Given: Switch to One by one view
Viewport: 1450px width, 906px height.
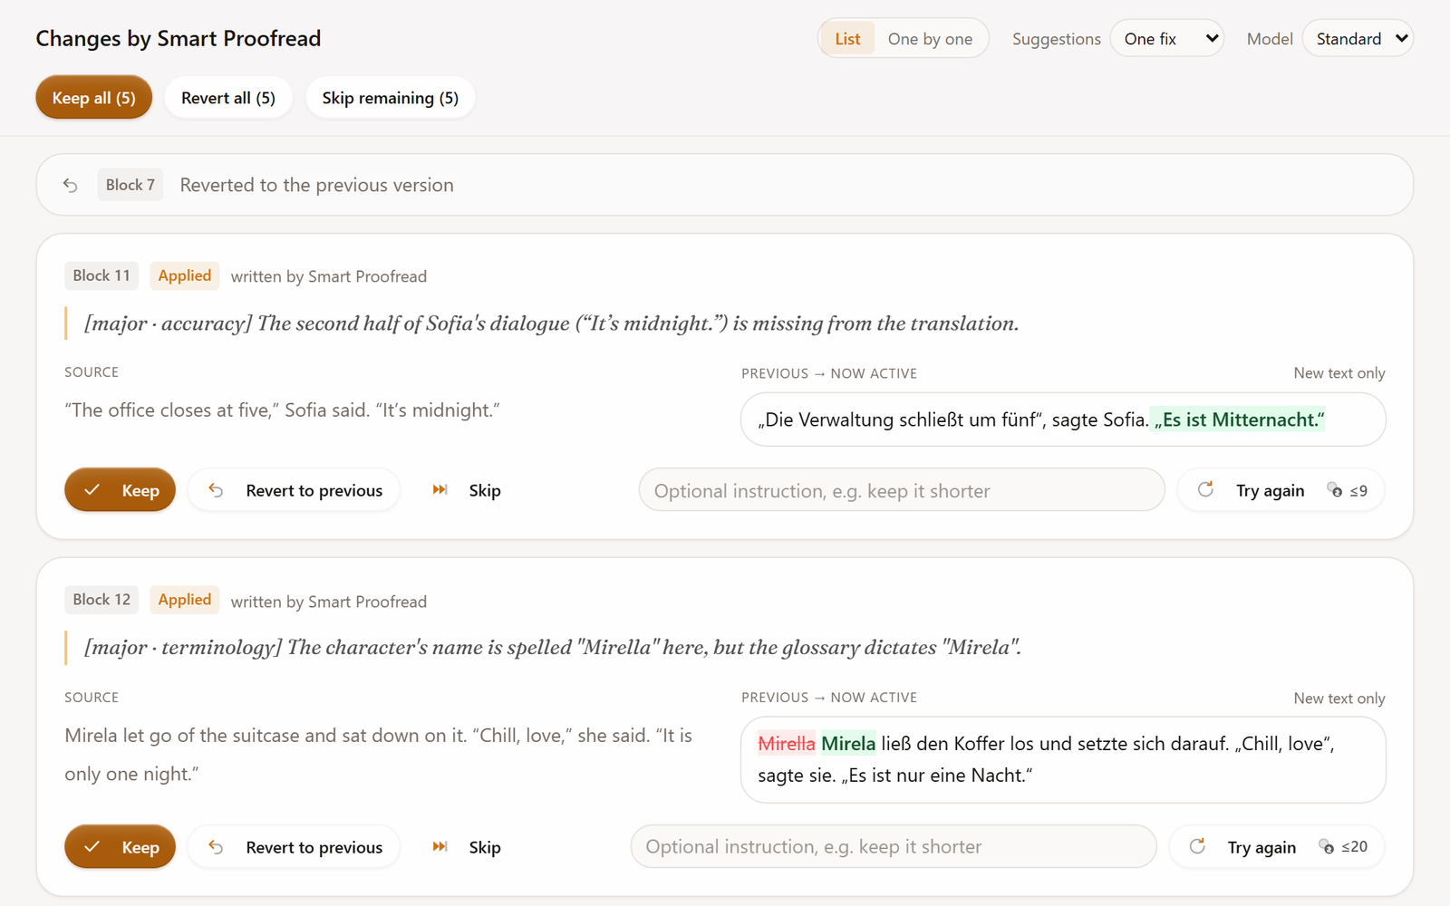Looking at the screenshot, I should pos(930,39).
